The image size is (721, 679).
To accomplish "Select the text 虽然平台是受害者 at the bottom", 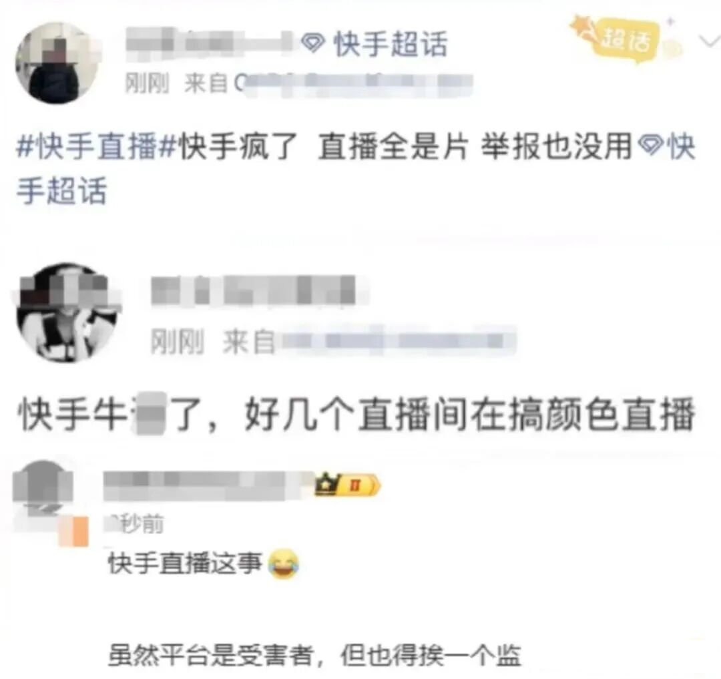I will [x=212, y=655].
